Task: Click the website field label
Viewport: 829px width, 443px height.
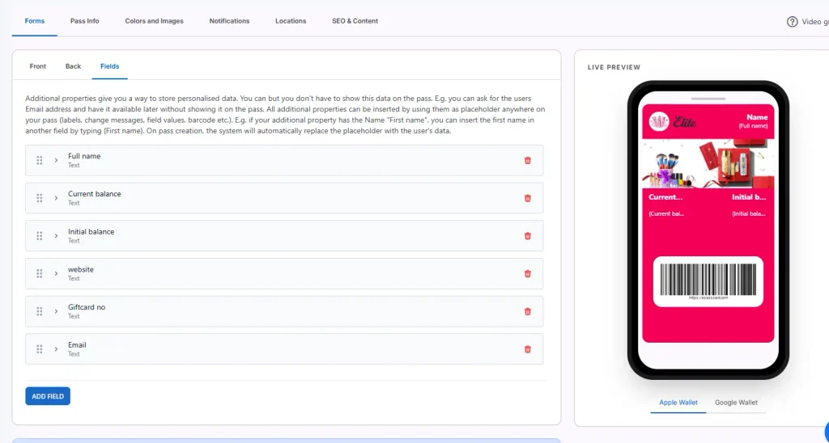Action: 80,269
